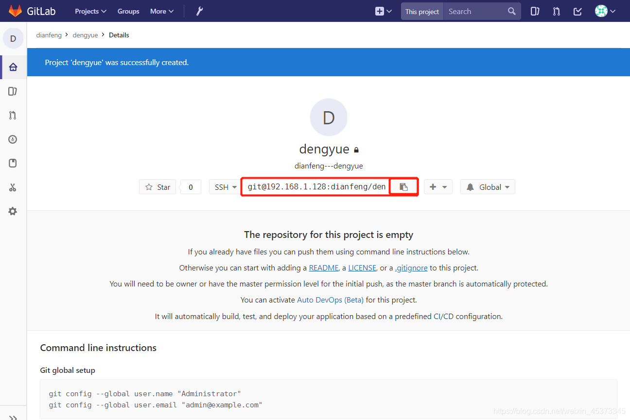Open the user avatar menu
Image resolution: width=630 pixels, height=420 pixels.
pyautogui.click(x=605, y=11)
